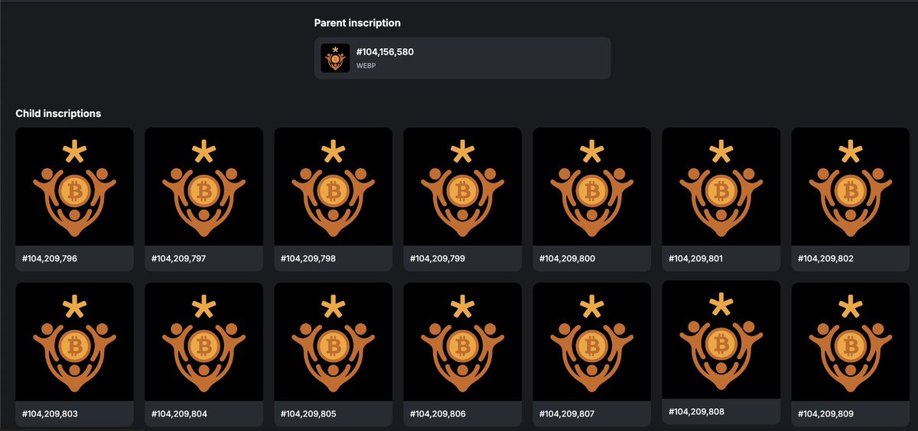Open the thumbnail of child inscription #104,209,799

462,186
